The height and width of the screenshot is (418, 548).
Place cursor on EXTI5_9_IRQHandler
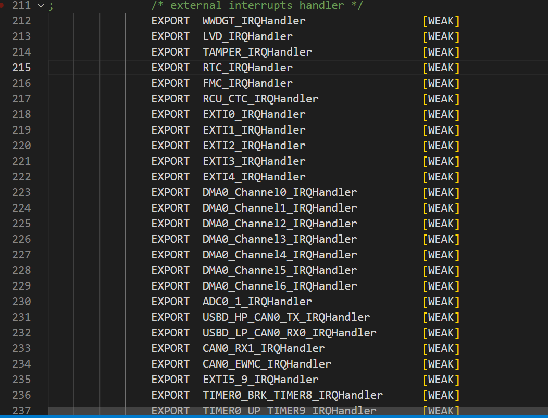[x=260, y=380]
